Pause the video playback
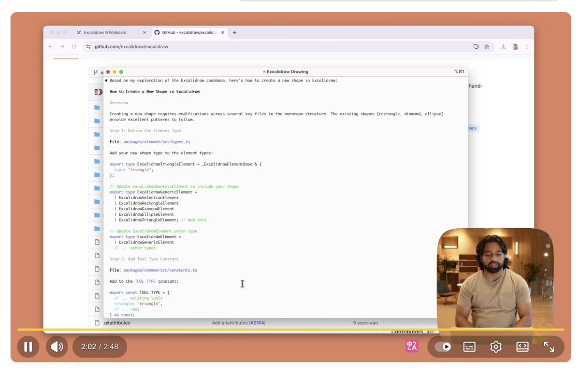580x371 pixels. 28,346
